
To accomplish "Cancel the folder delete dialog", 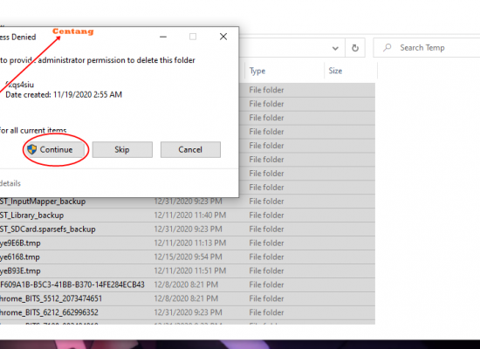I will (190, 150).
